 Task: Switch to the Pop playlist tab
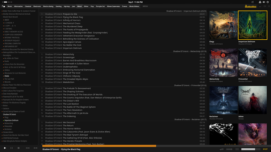92,6
